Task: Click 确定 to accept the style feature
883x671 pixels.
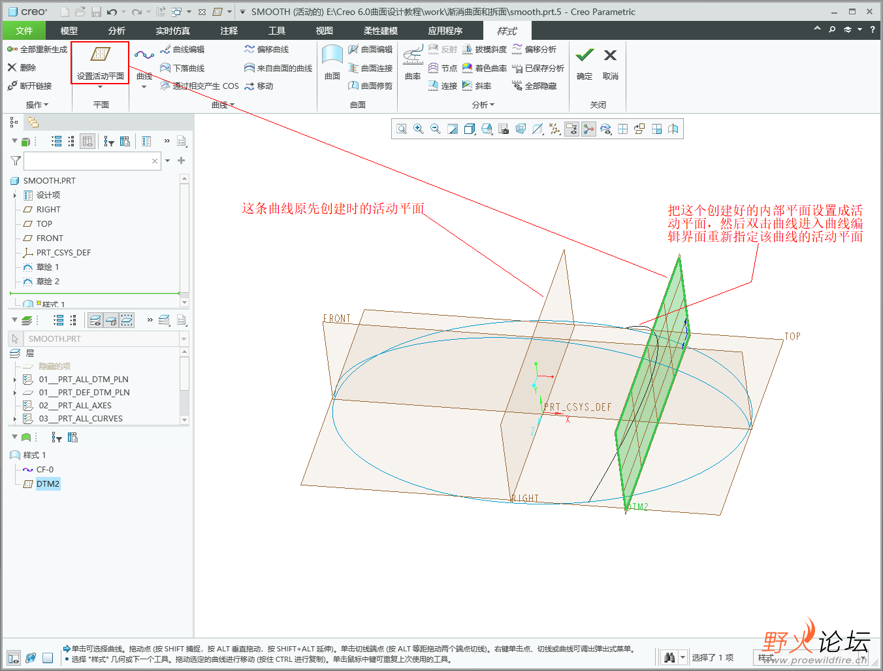Action: click(585, 63)
